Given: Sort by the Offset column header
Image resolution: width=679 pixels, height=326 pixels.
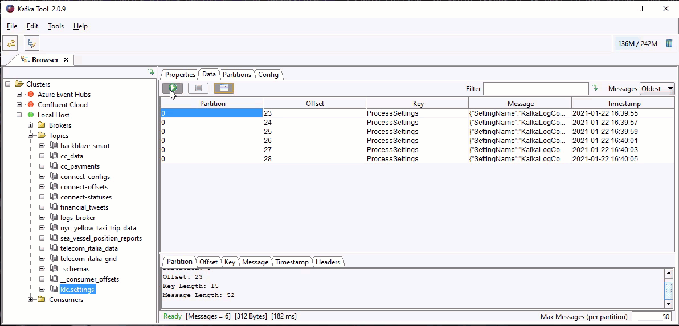Looking at the screenshot, I should (314, 104).
